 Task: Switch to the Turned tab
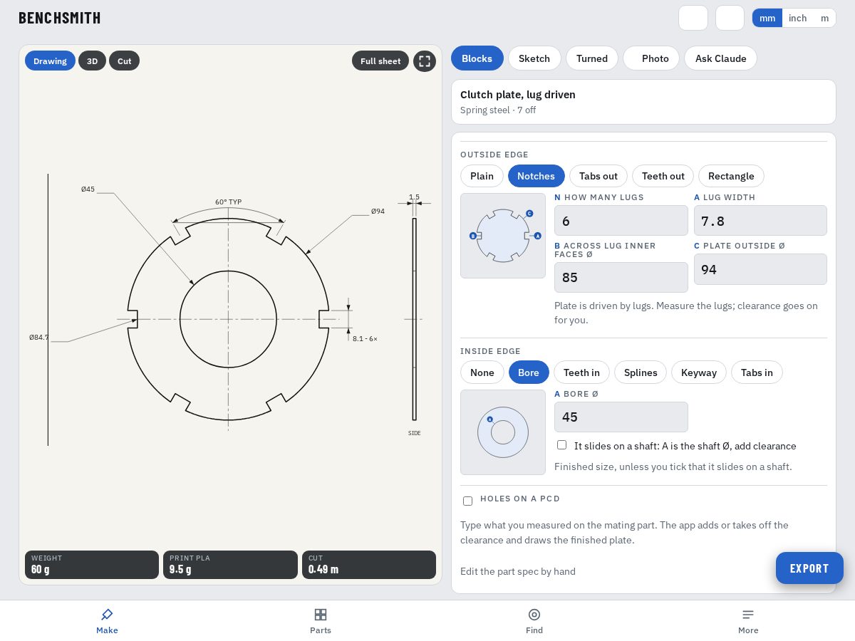point(592,58)
